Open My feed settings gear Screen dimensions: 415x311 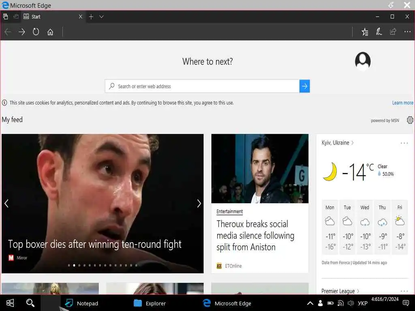click(410, 120)
